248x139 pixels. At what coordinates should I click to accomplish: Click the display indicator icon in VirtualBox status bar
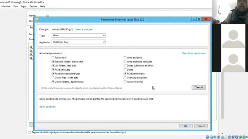(229, 137)
